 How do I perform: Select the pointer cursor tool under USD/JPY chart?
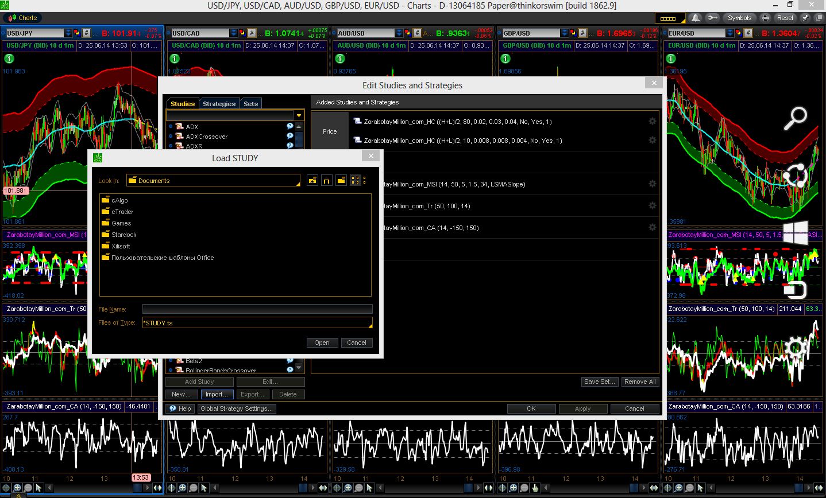[x=38, y=488]
